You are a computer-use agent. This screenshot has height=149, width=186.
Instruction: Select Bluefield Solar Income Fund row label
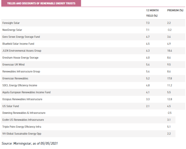tap(20, 44)
